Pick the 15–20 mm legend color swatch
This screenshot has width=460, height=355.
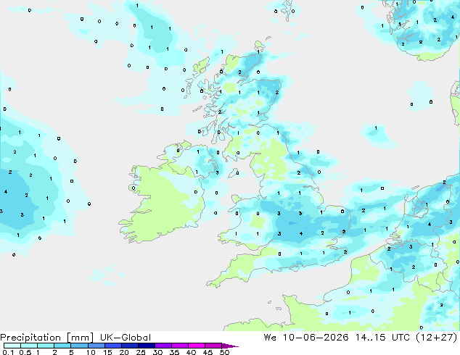(113, 346)
